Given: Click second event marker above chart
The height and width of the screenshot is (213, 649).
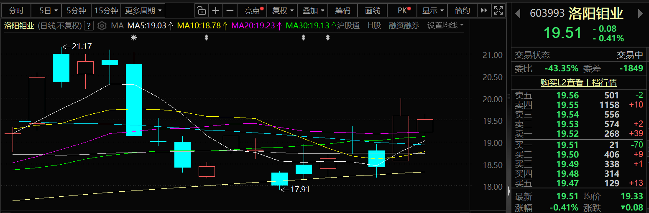Looking at the screenshot, I should coord(206,38).
